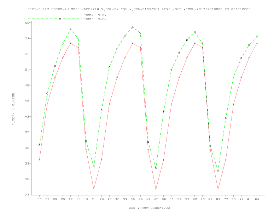Click the green F_MEAN marker at hour 12
Screen dimensions: 280x217
(71, 29)
